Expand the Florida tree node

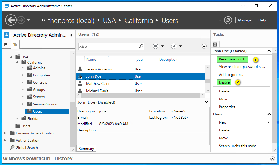pyautogui.click(x=17, y=118)
